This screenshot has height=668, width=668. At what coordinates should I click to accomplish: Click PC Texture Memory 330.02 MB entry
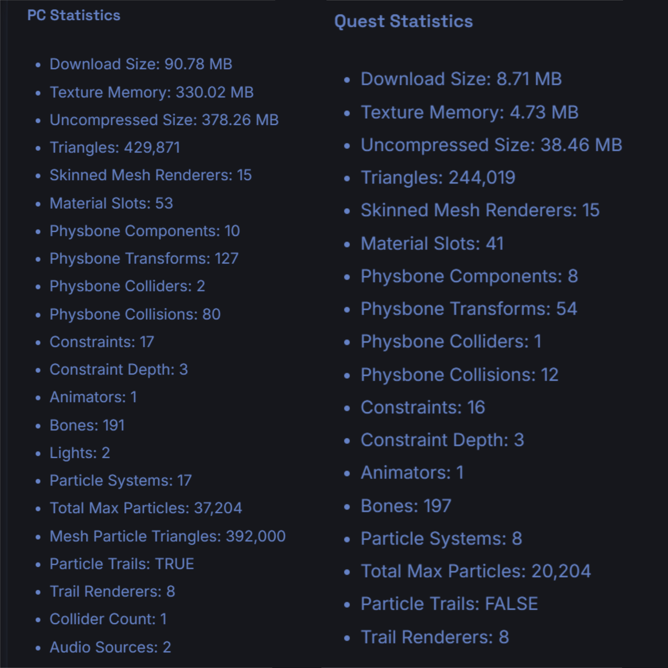click(152, 92)
